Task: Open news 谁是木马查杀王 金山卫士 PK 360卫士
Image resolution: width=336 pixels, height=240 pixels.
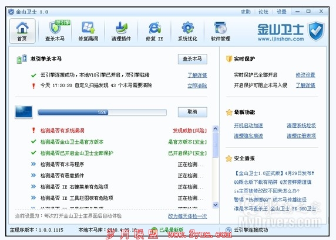Action: [x=275, y=208]
